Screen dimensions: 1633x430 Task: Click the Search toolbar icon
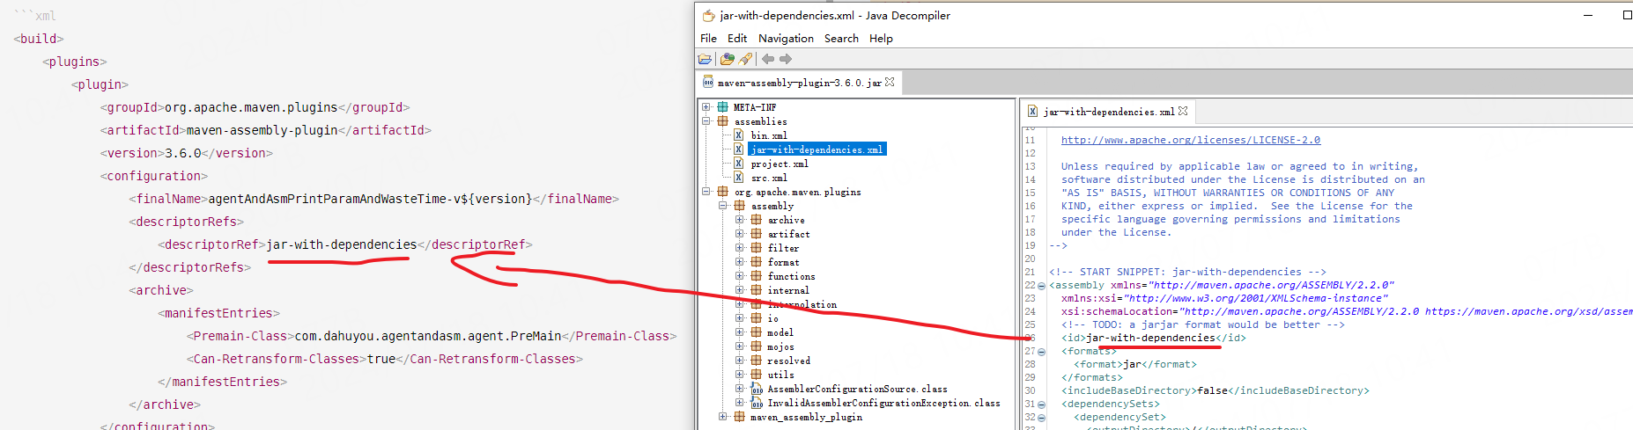pos(746,59)
